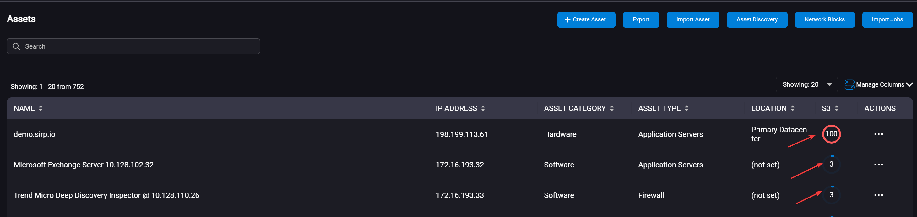Click the ACTIONS column header
917x217 pixels.
[x=879, y=109]
